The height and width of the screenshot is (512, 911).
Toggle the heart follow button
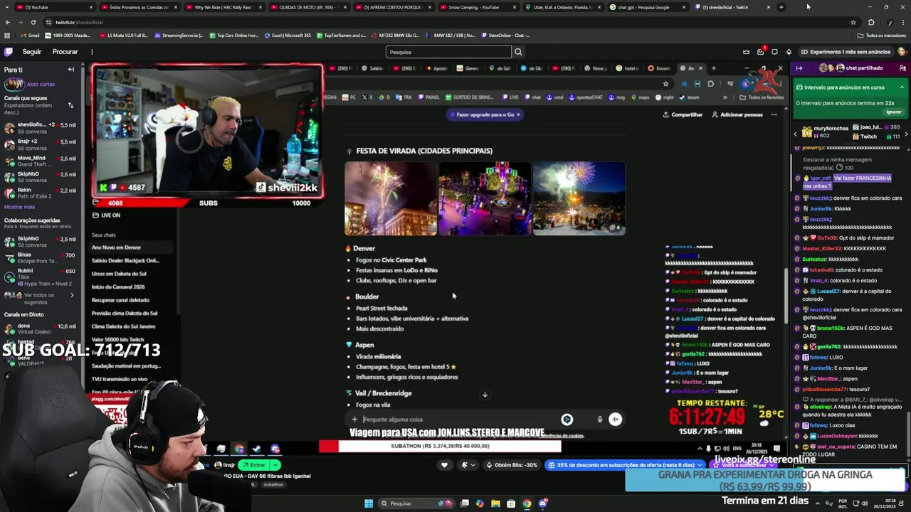pyautogui.click(x=444, y=465)
